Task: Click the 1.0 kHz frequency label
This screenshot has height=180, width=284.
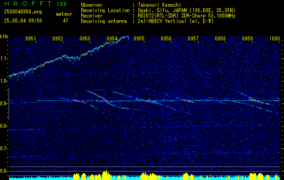Action: point(4,81)
